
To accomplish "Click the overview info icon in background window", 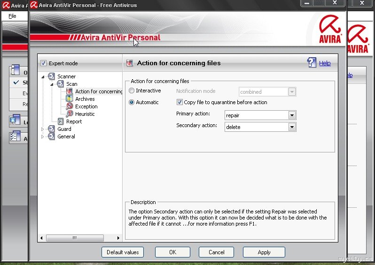I will click(x=15, y=70).
